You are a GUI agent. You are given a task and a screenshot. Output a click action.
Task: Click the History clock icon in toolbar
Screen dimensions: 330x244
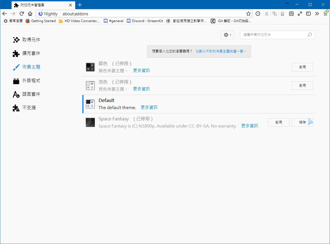coord(258,14)
